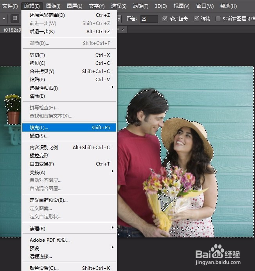
Task: Open the 选择(S) menu
Action: 119,6
